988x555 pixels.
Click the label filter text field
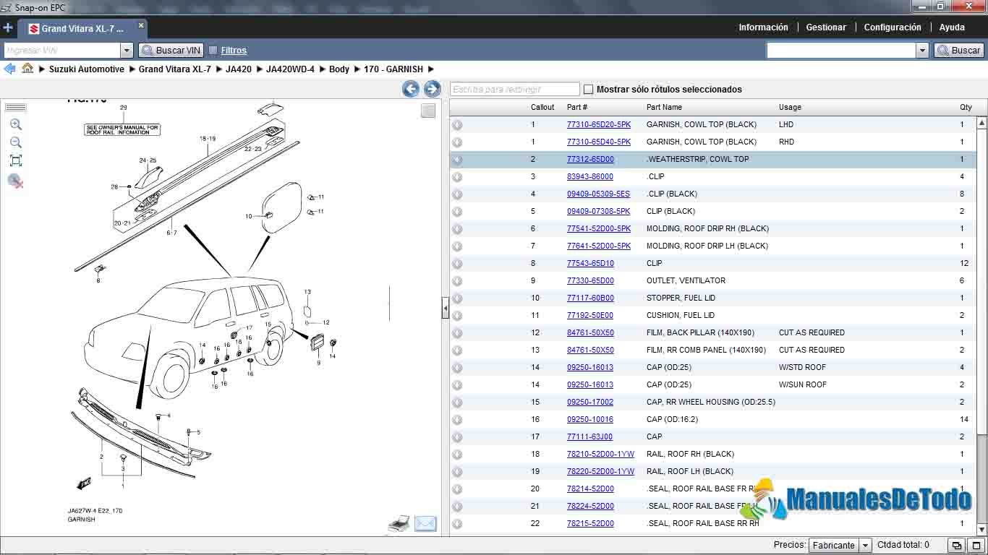pos(514,90)
